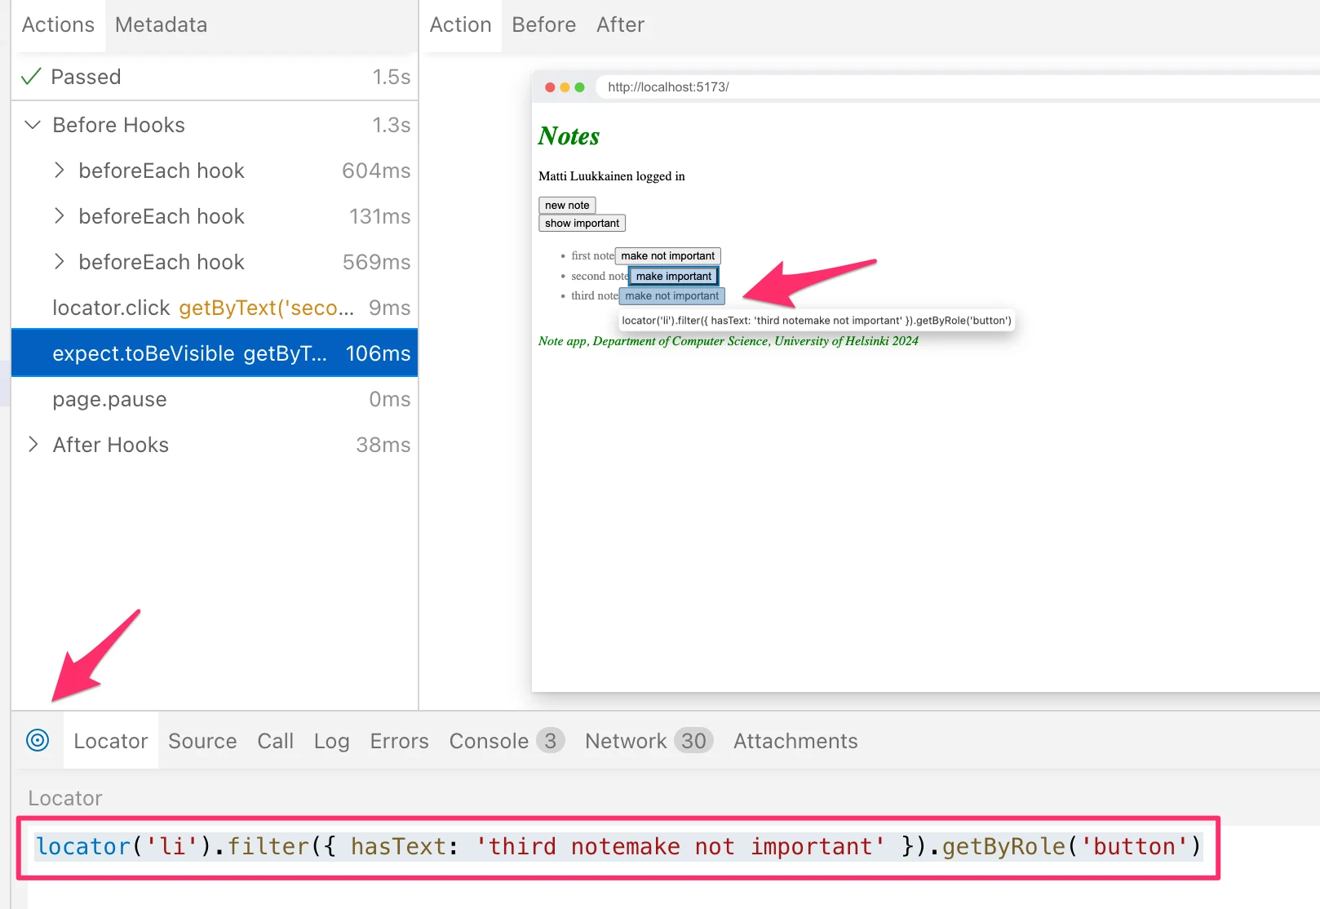
Task: Select the Action snapshot tab
Action: [x=460, y=25]
